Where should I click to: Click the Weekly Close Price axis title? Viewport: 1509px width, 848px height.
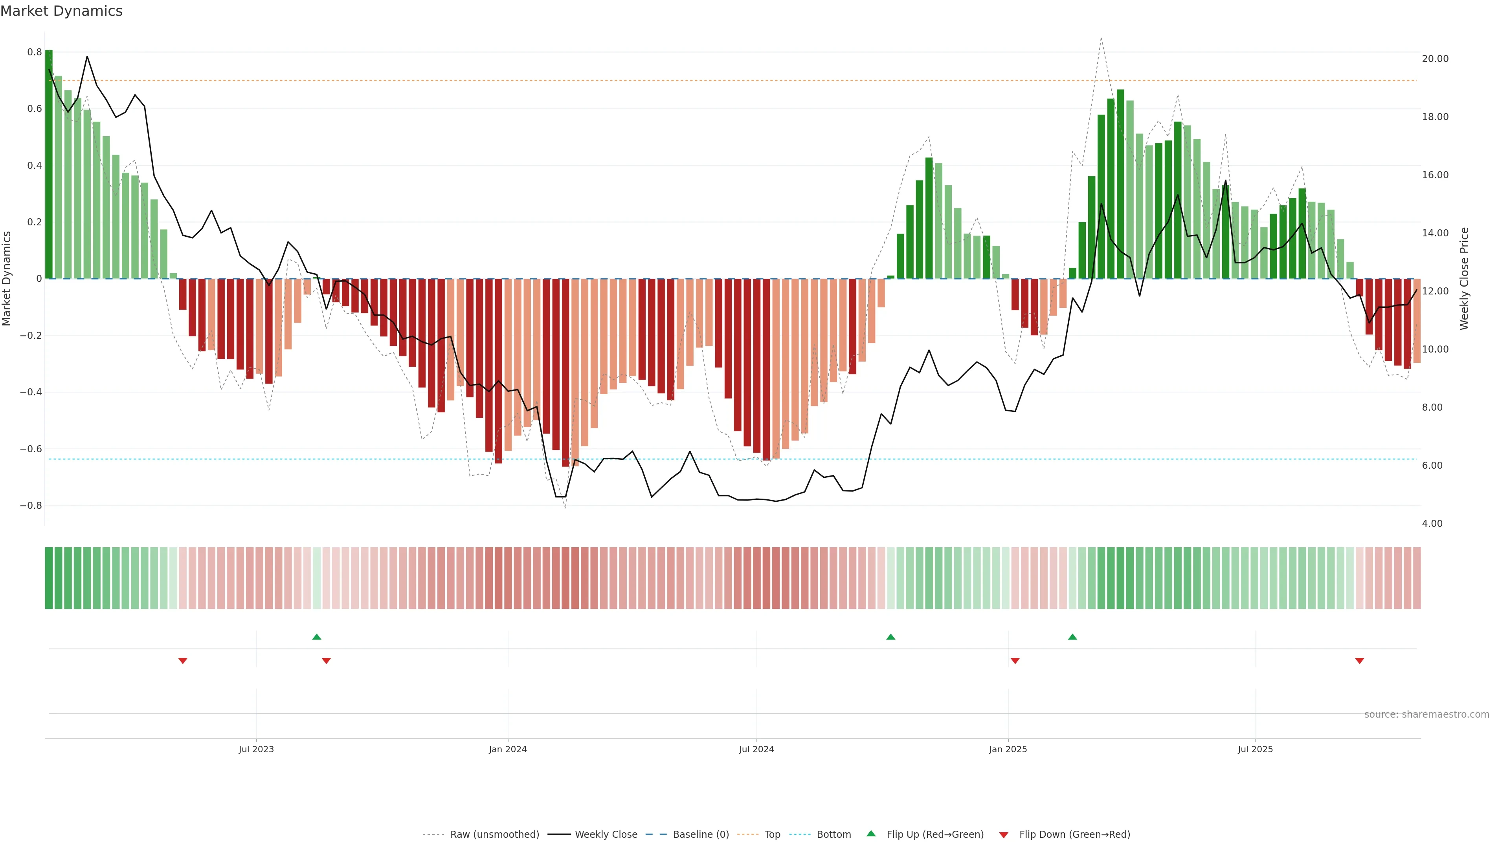[x=1464, y=279]
